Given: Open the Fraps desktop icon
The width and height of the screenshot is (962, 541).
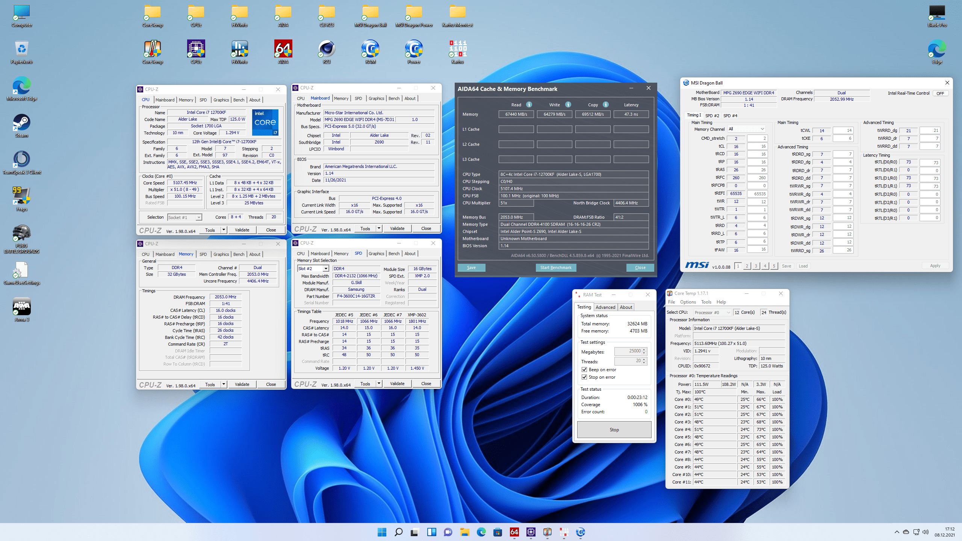Looking at the screenshot, I should (x=21, y=196).
